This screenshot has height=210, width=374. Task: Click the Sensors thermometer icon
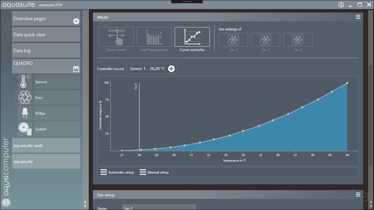coord(25,82)
